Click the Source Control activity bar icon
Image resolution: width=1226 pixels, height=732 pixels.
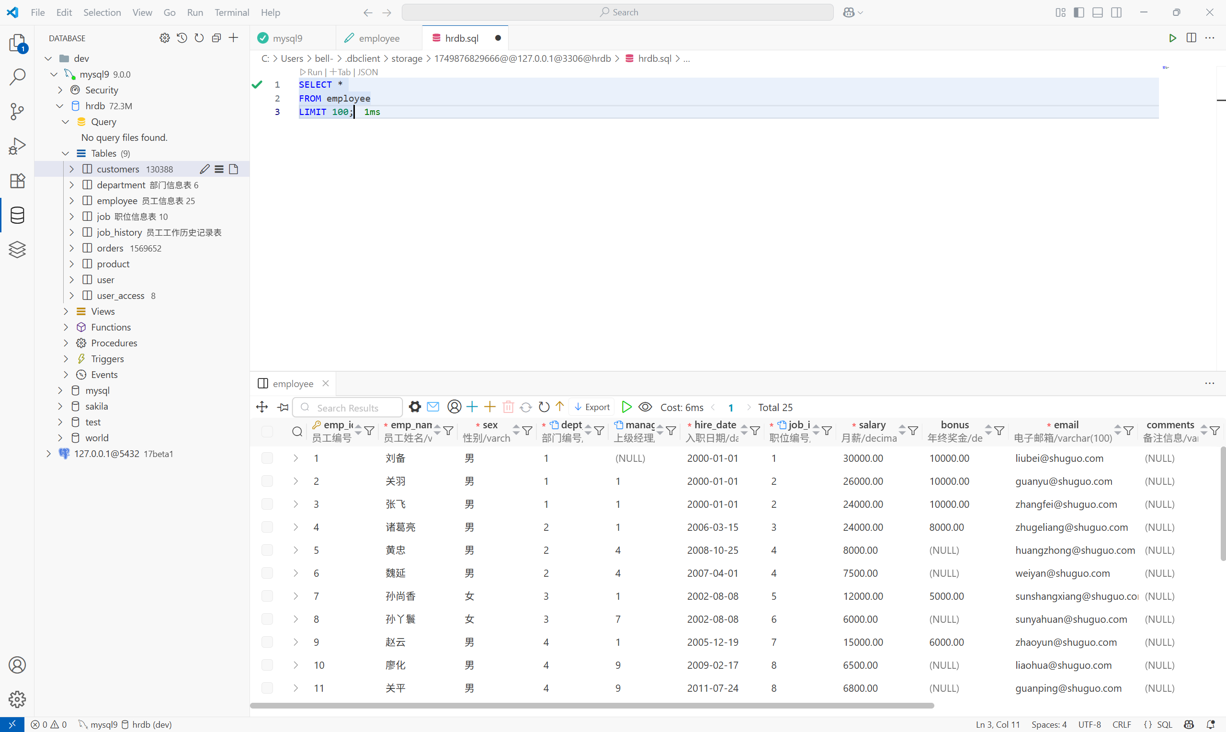(17, 112)
